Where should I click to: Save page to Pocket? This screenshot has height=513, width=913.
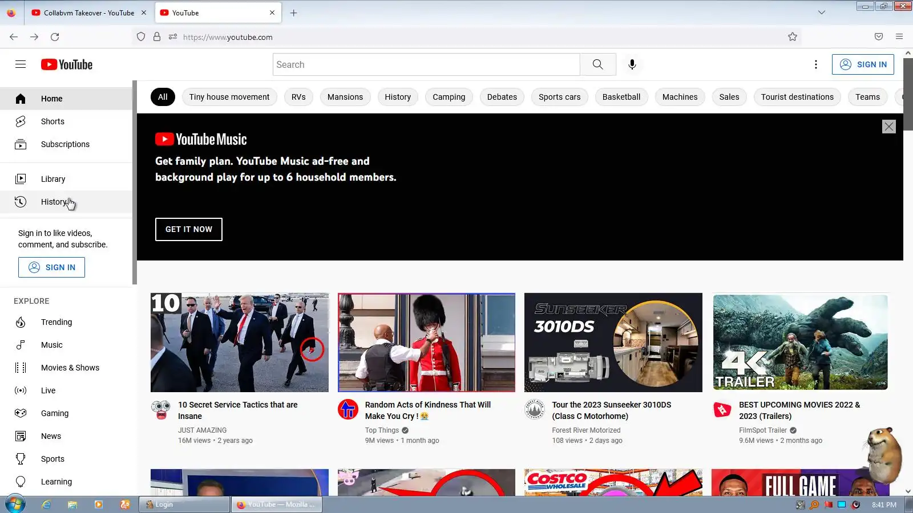click(879, 37)
